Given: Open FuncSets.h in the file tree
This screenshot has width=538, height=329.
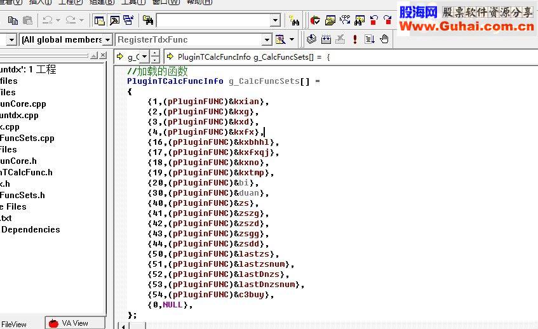Looking at the screenshot, I should point(22,195).
